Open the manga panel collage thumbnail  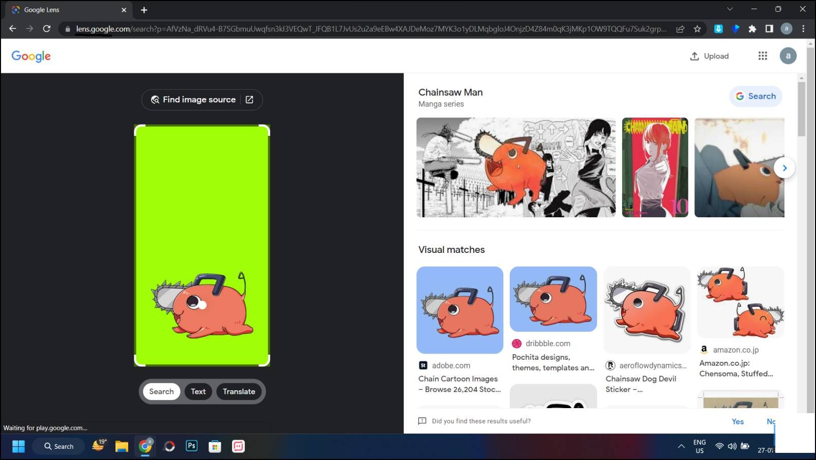coord(516,167)
